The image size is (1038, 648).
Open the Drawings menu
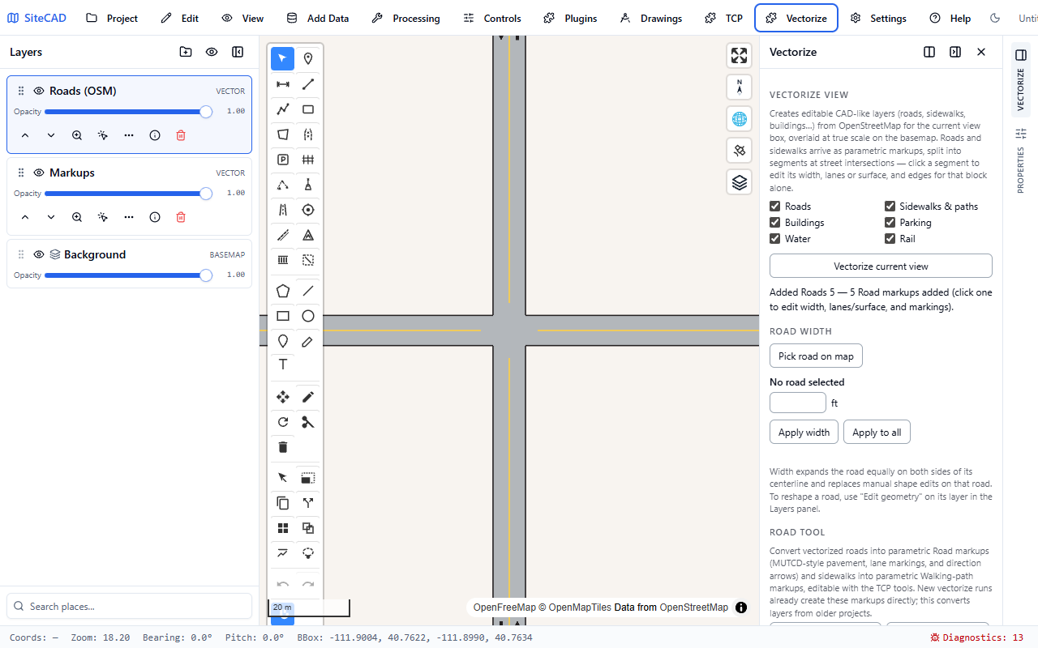650,18
